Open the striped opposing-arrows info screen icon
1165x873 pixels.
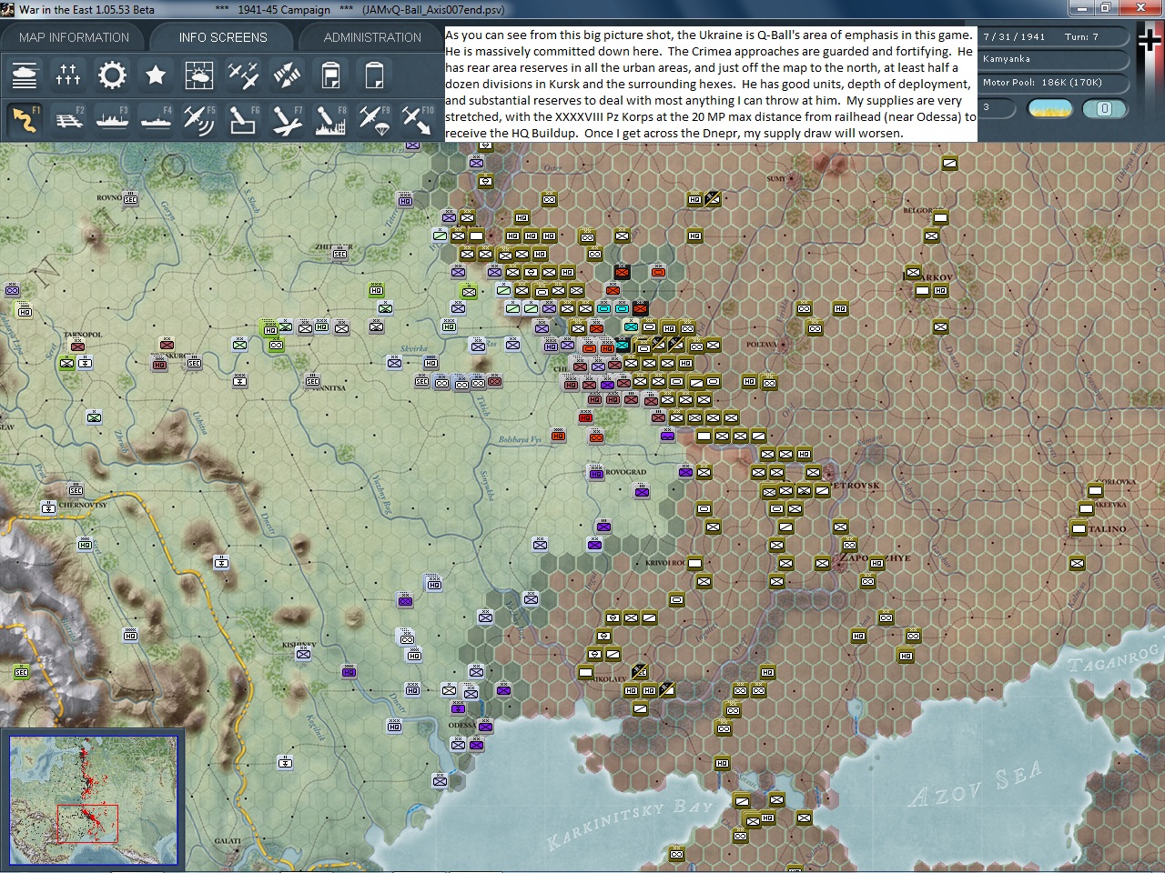(x=287, y=75)
